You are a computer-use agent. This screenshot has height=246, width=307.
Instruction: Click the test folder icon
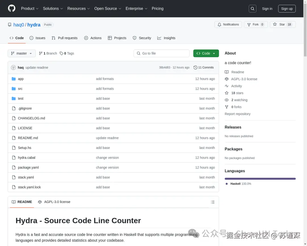tap(14, 99)
